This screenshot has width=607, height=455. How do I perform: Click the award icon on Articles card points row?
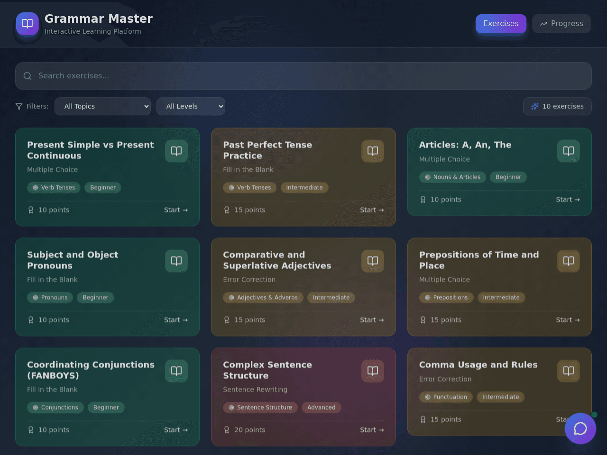point(423,200)
